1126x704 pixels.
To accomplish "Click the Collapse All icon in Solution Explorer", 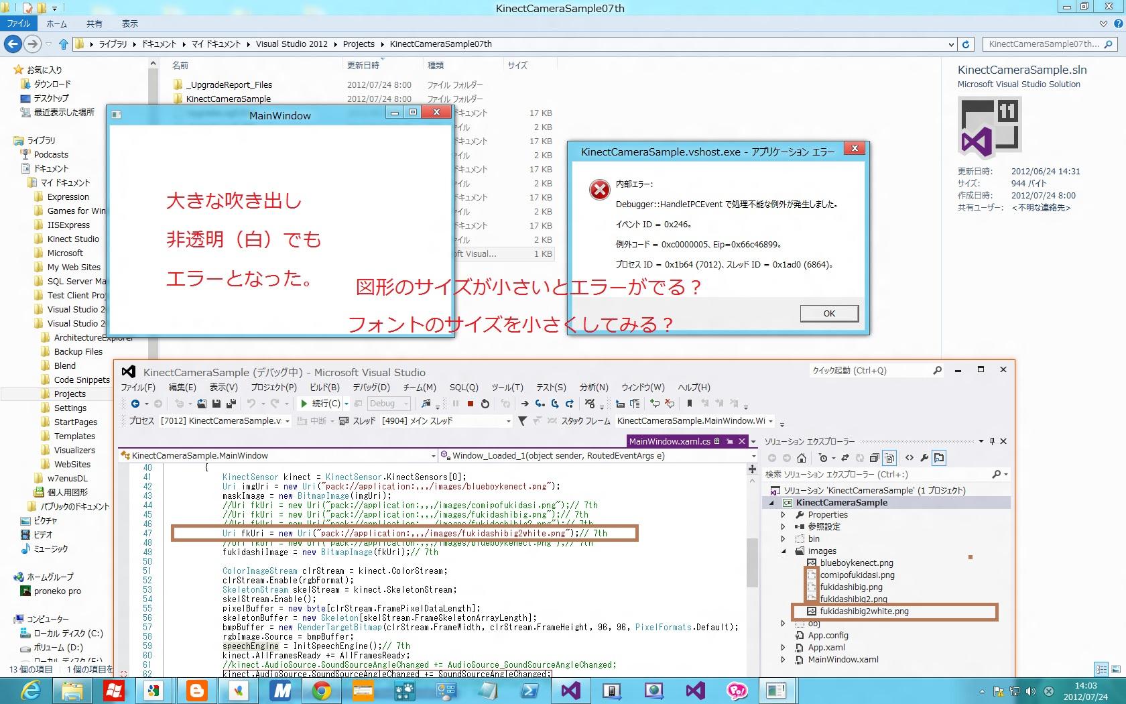I will [x=874, y=458].
